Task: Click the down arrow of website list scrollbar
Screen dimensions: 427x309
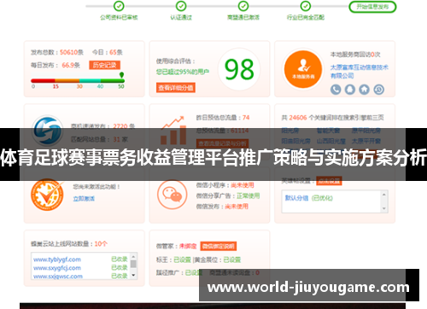Action: (x=133, y=276)
